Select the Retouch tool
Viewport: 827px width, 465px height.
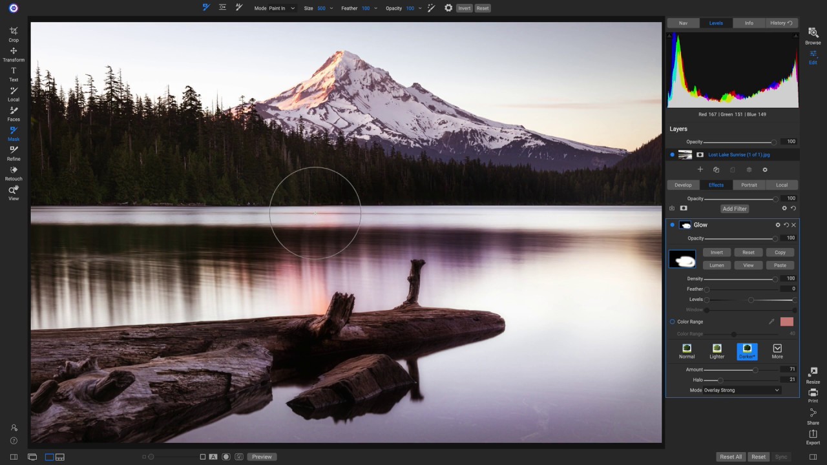[14, 173]
